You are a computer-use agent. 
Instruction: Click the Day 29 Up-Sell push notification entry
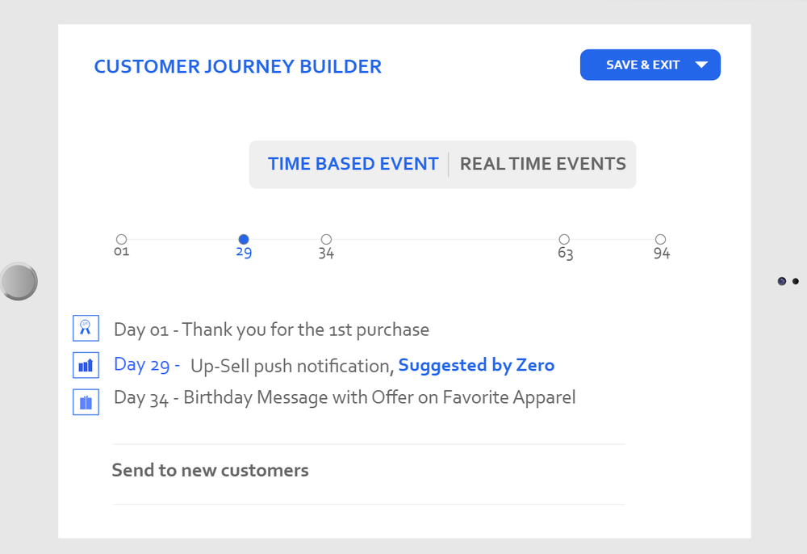291,366
